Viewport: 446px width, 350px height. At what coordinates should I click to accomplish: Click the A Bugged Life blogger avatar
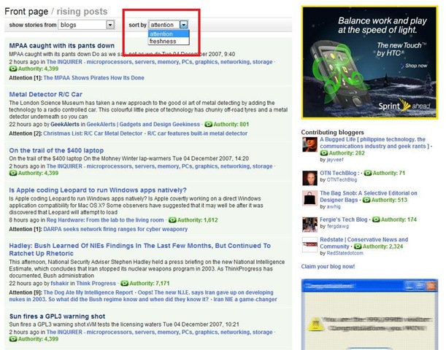click(x=309, y=144)
